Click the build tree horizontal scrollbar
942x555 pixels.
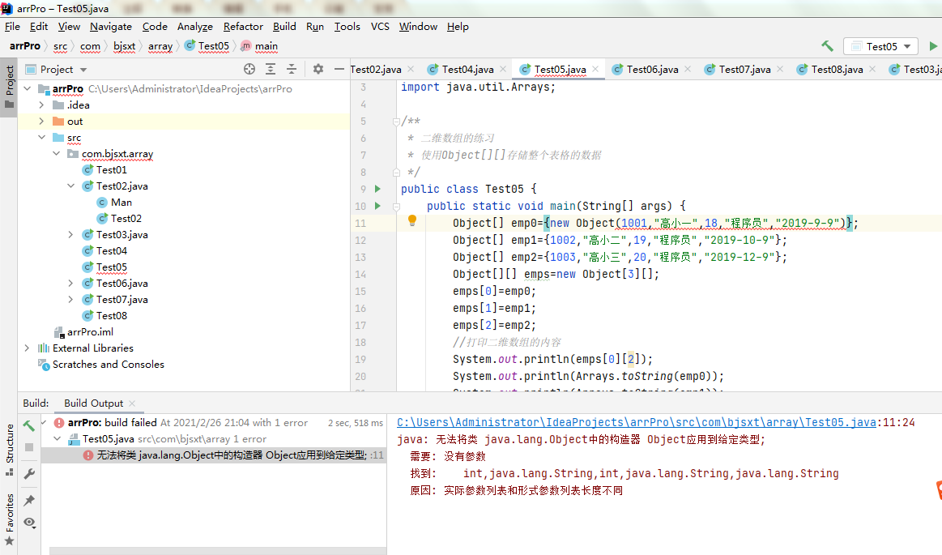click(217, 551)
